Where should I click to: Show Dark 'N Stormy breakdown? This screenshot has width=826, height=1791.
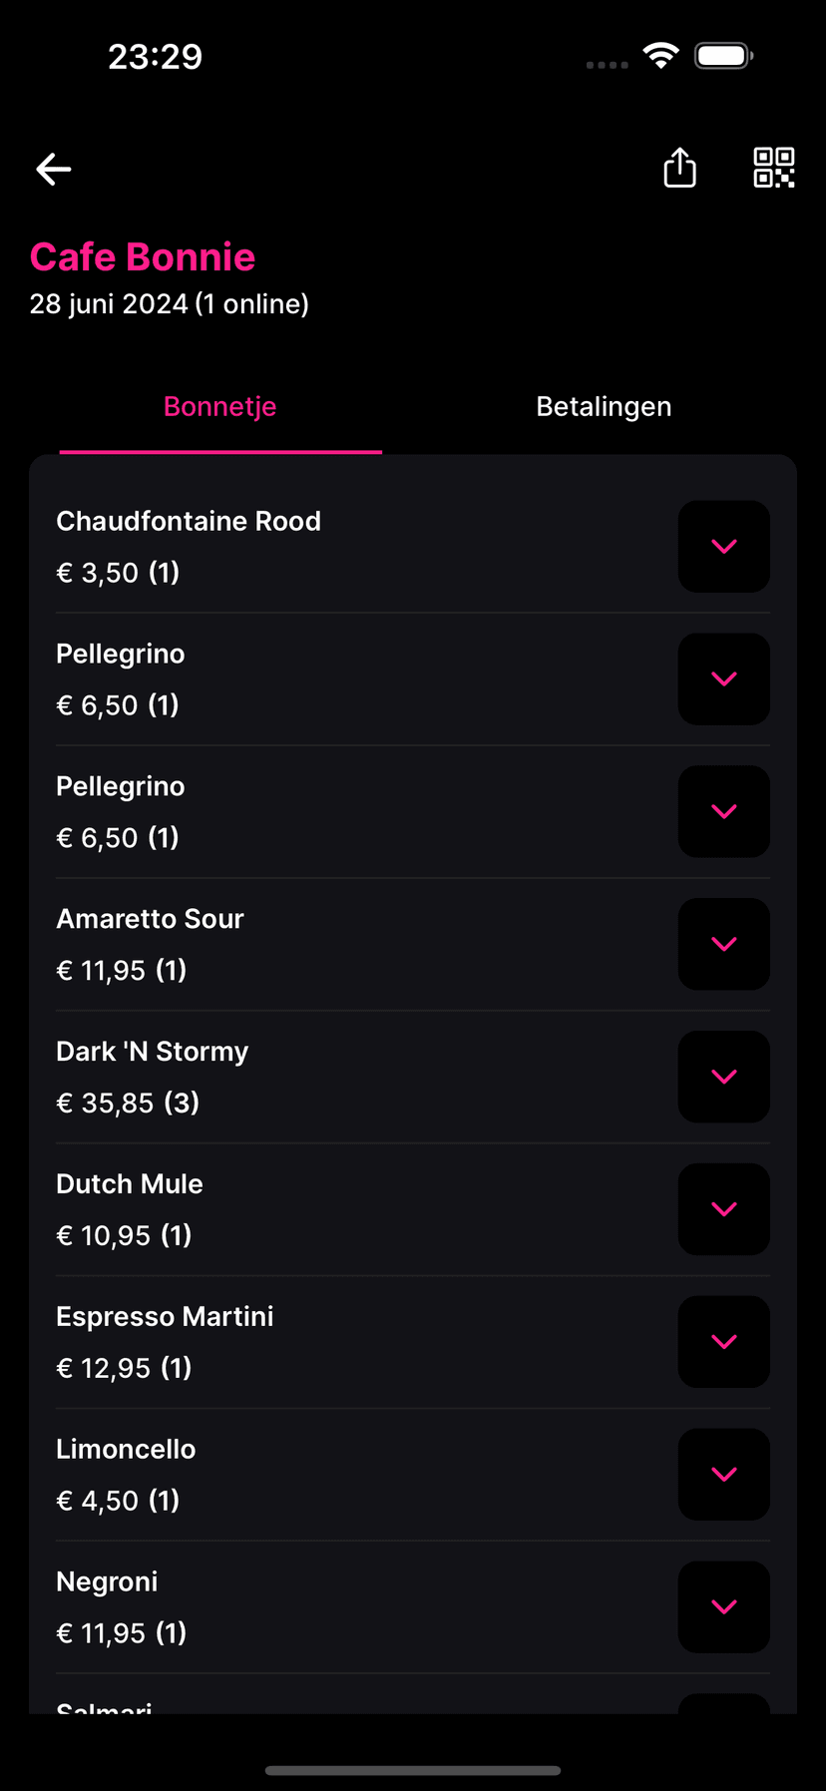723,1077
